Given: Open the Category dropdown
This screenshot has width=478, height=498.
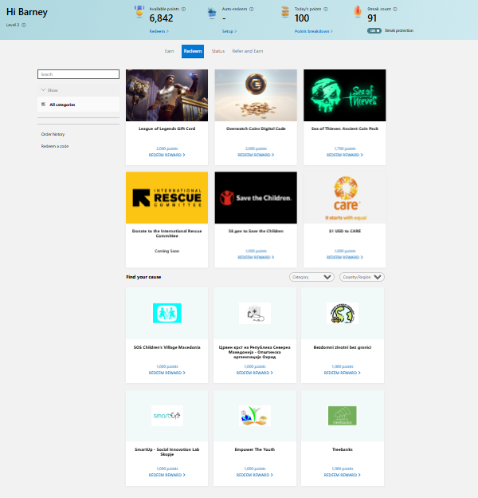Looking at the screenshot, I should click(x=311, y=277).
